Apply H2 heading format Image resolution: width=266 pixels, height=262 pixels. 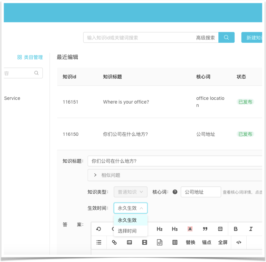click(160, 229)
